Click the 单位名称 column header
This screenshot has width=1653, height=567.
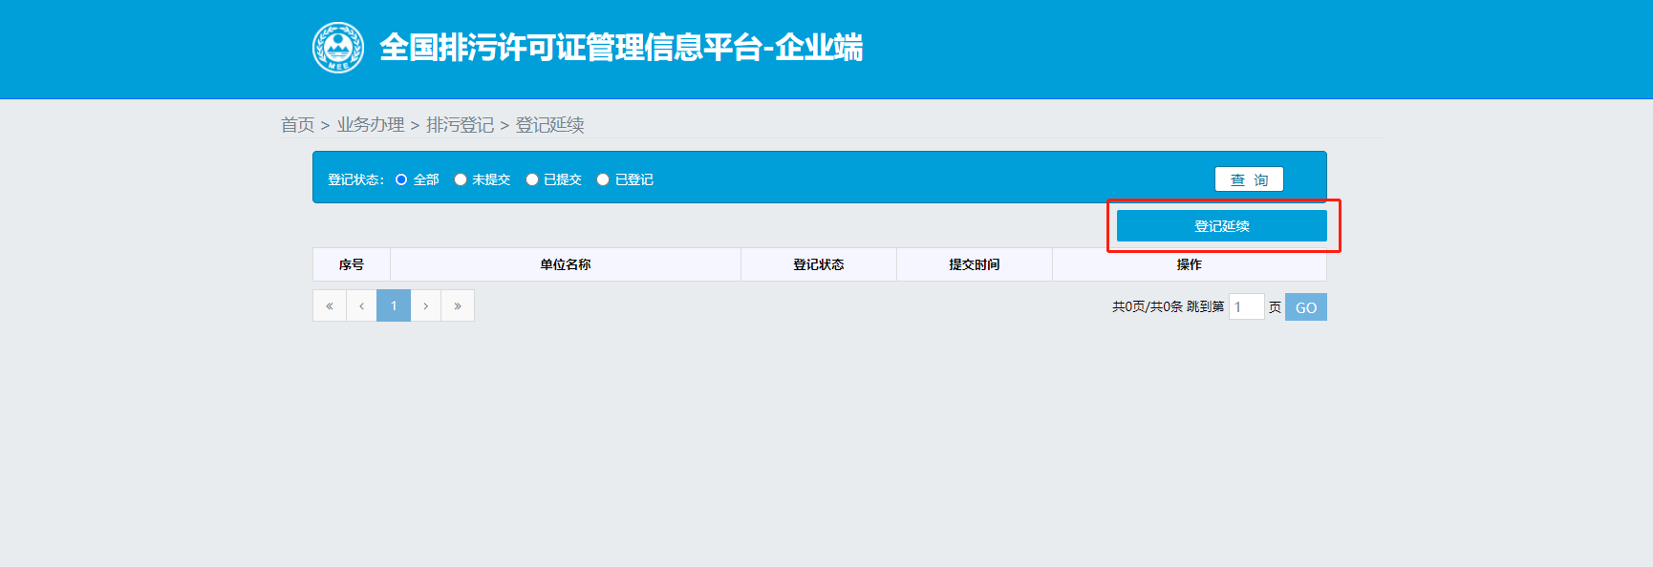[565, 264]
